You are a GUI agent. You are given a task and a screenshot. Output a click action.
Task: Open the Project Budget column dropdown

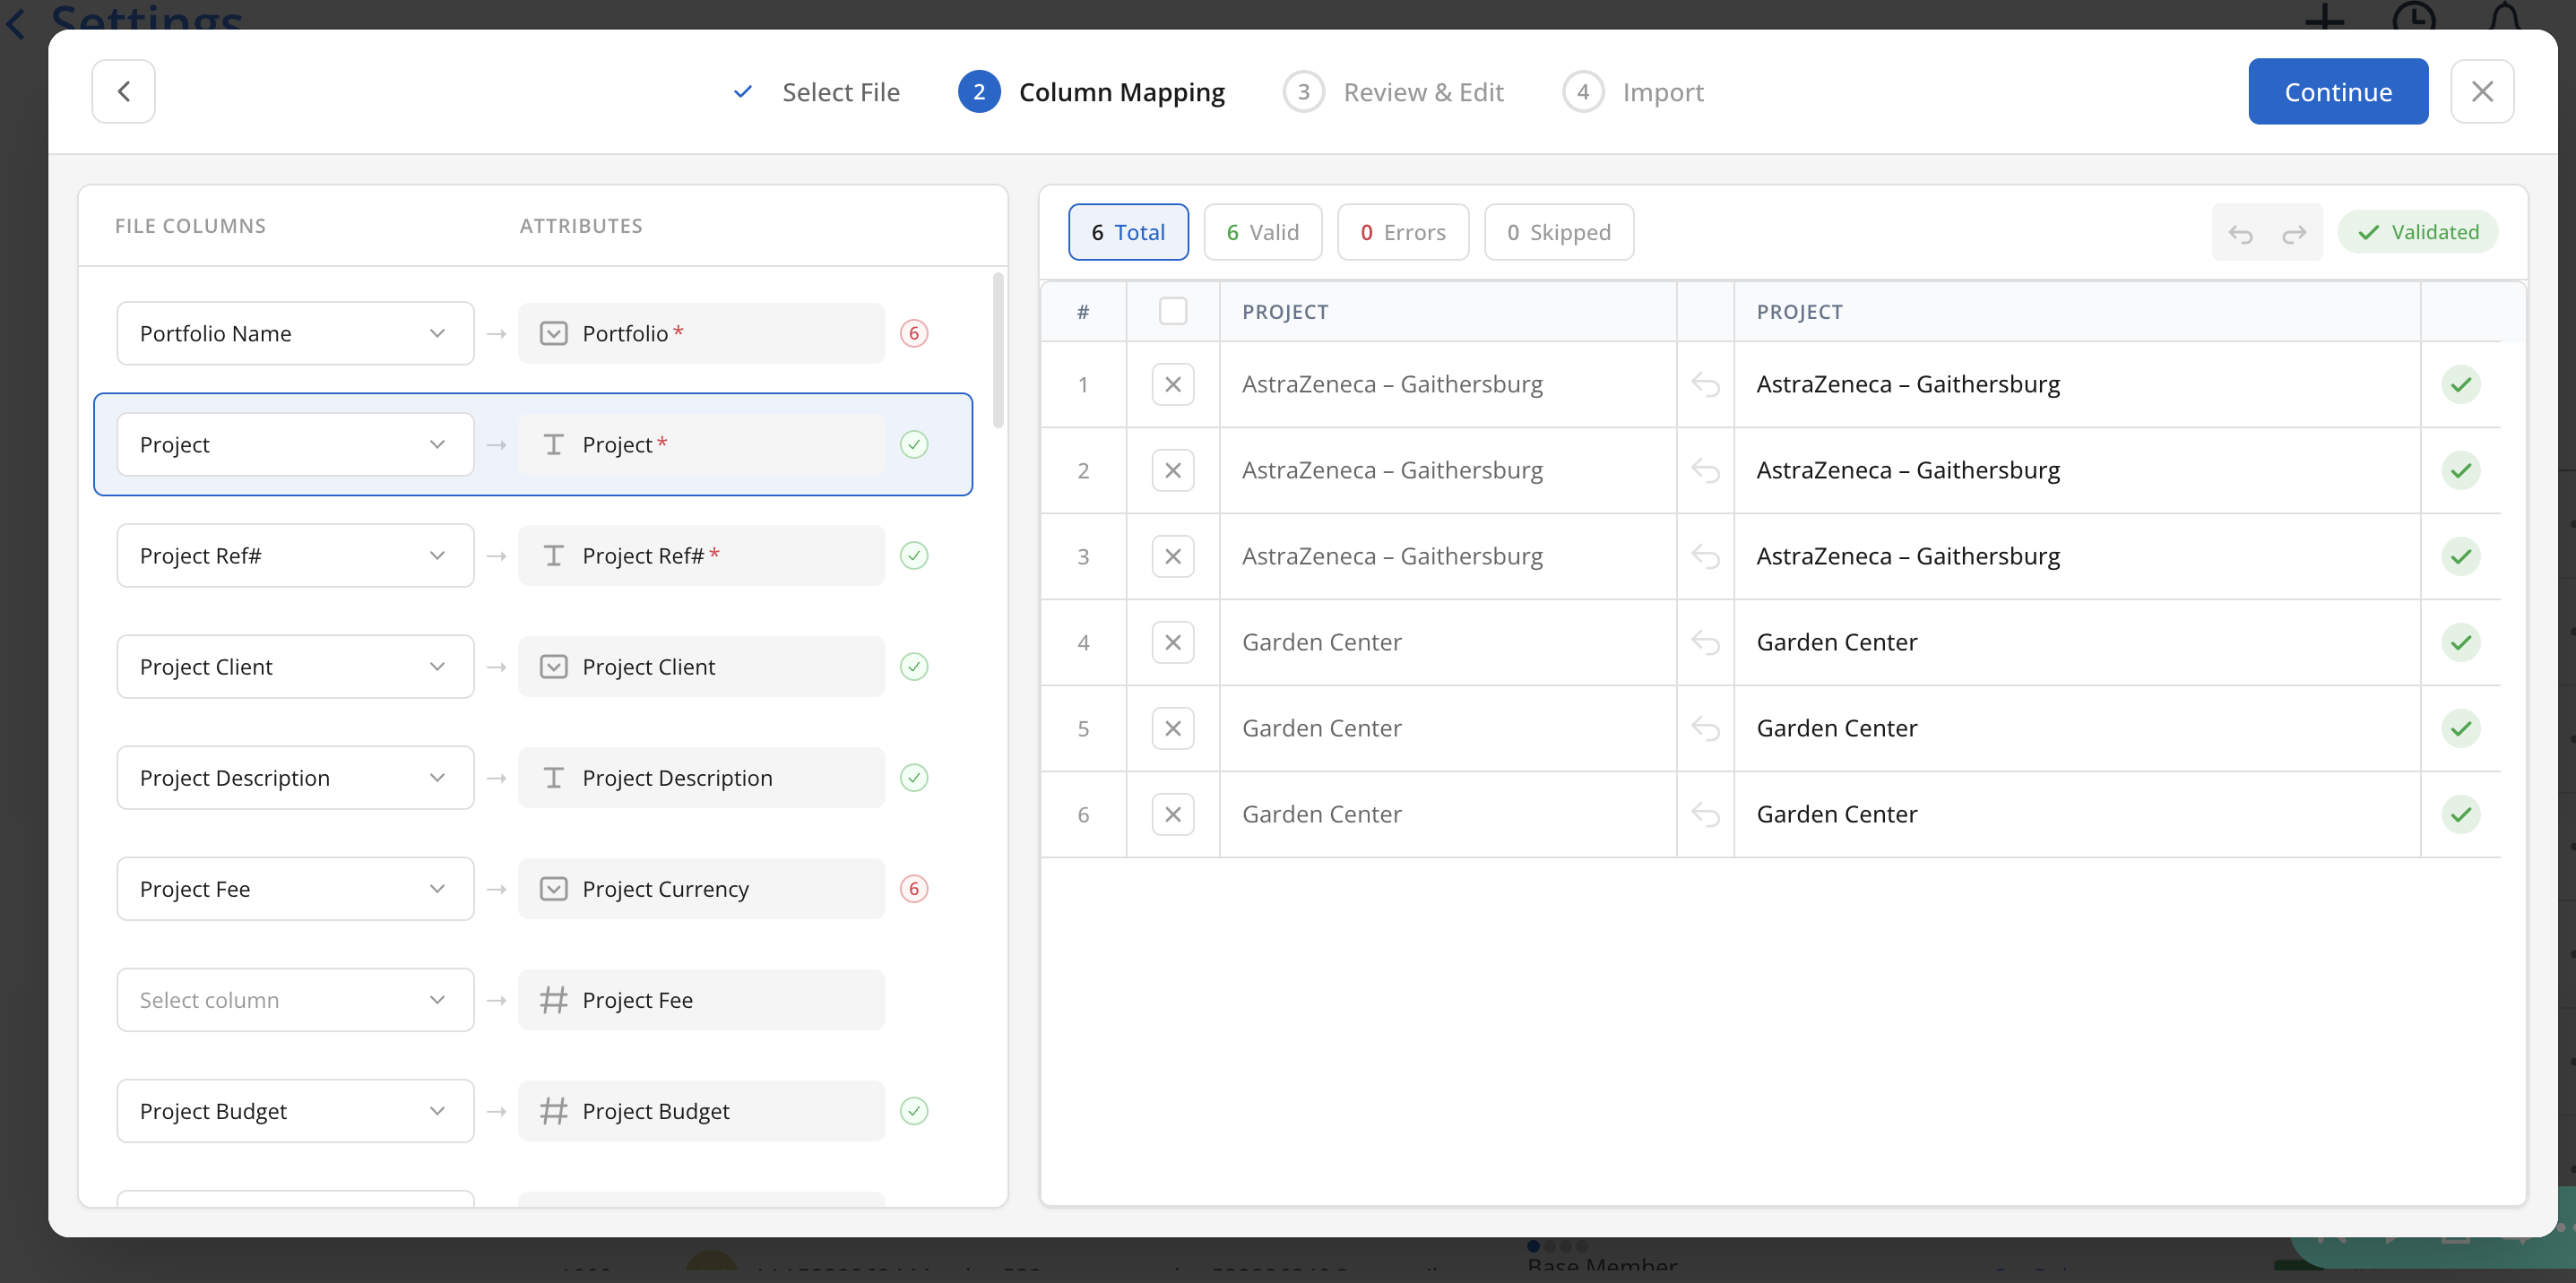(295, 1111)
